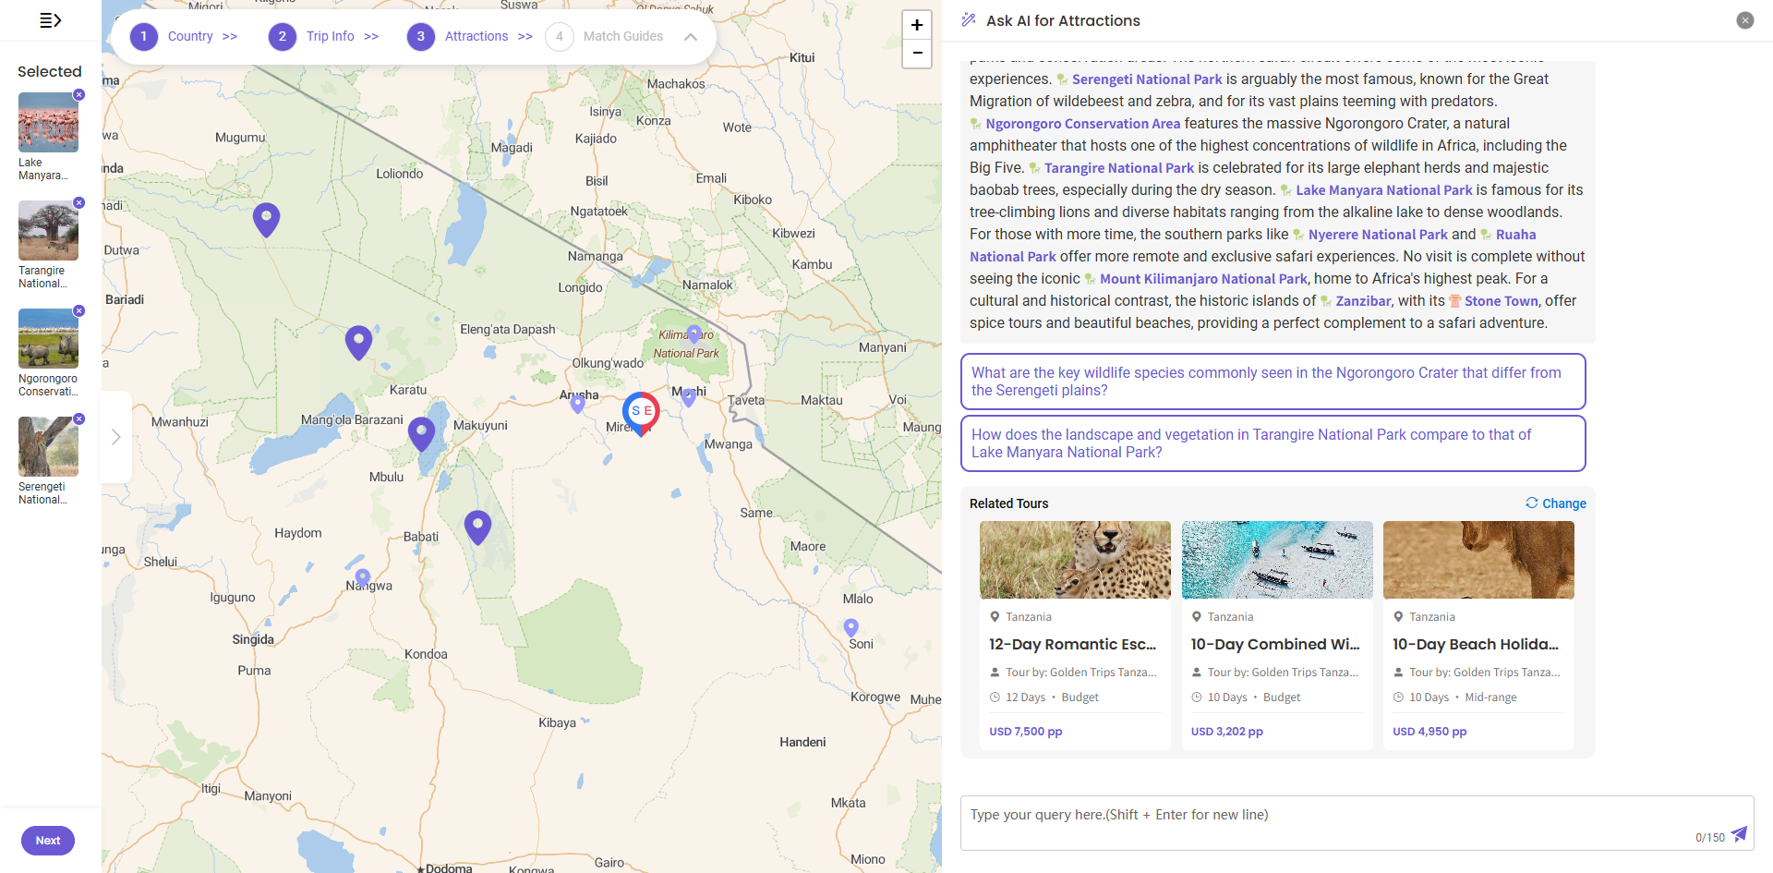Open the Lake Manyara National Park link
1773x873 pixels.
pos(1383,190)
